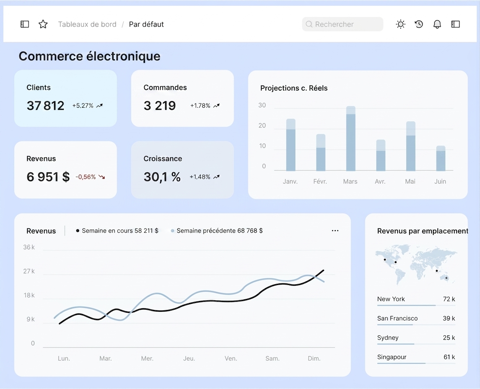480x389 pixels.
Task: Click the Singapour marker on the map
Action: tap(436, 271)
